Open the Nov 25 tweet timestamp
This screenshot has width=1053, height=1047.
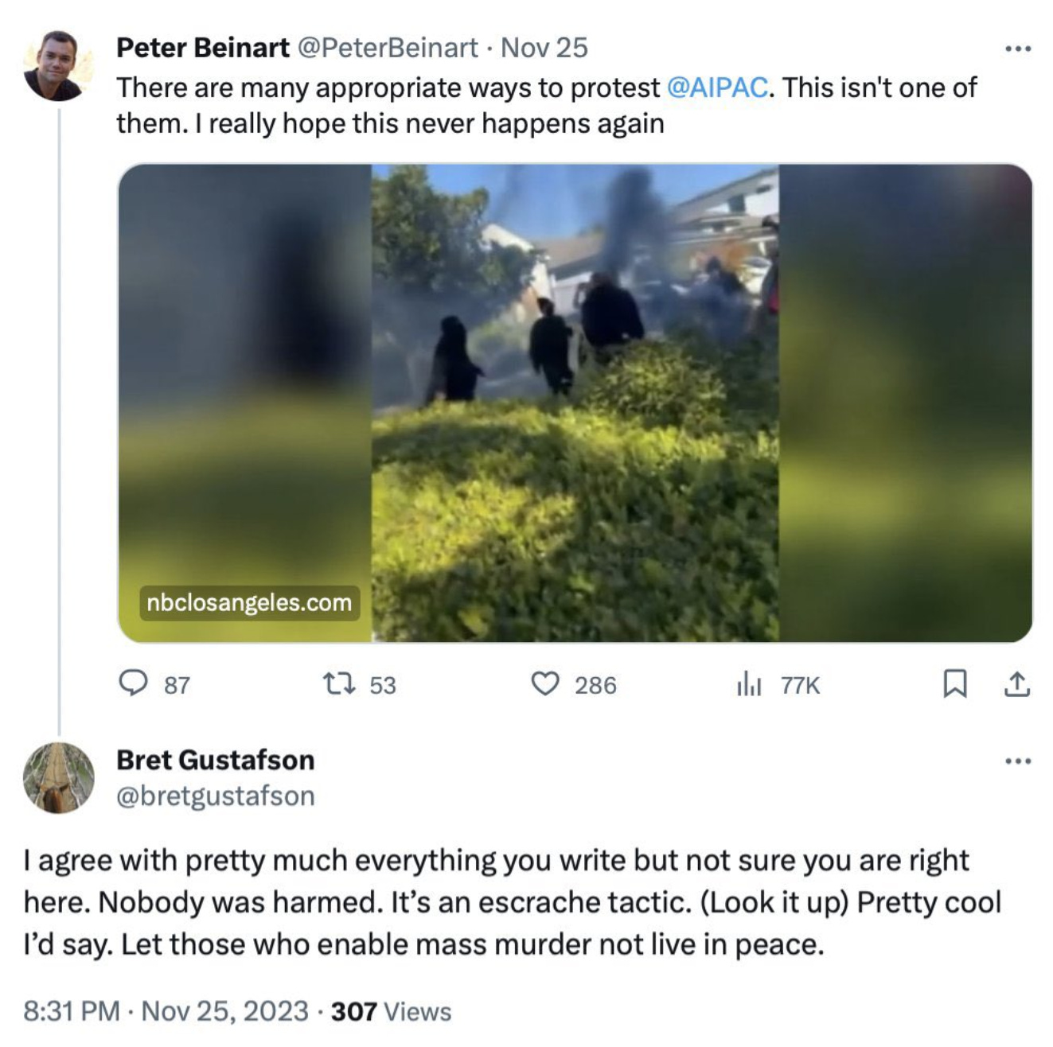(544, 48)
